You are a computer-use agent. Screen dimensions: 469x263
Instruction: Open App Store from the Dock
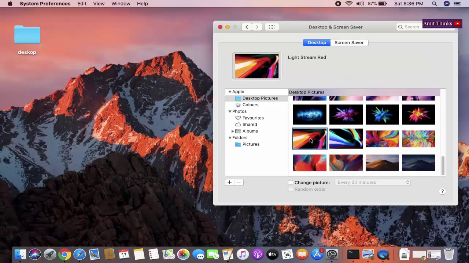[317, 254]
